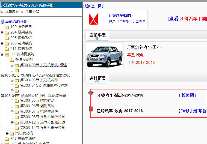Click folder icon beside 第303-03节 发动机冷却
Viewport: 207px width, 144px height.
[x=17, y=80]
